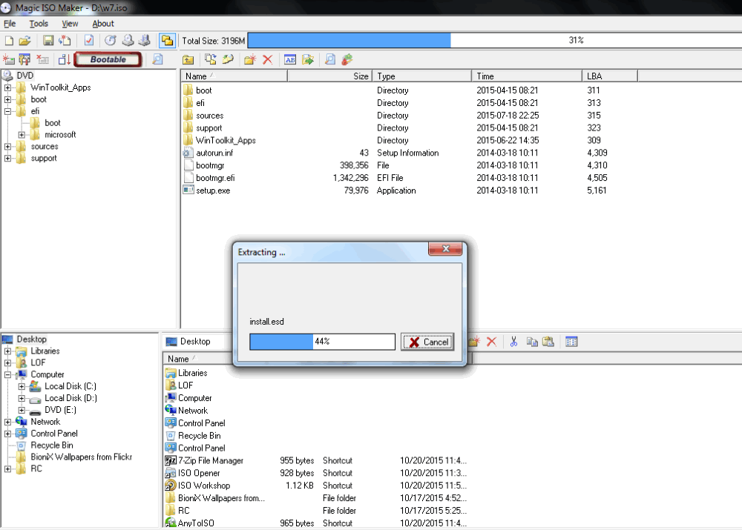Click the copy icon in lower toolbar
This screenshot has height=530, width=742.
(532, 342)
